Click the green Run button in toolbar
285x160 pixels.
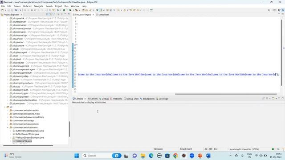coord(64,10)
